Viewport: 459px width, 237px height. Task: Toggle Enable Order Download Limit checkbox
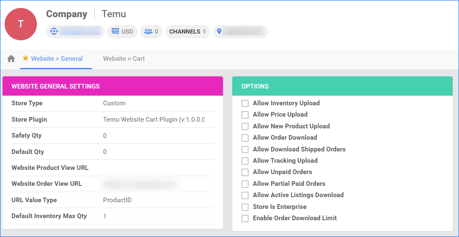click(x=245, y=219)
